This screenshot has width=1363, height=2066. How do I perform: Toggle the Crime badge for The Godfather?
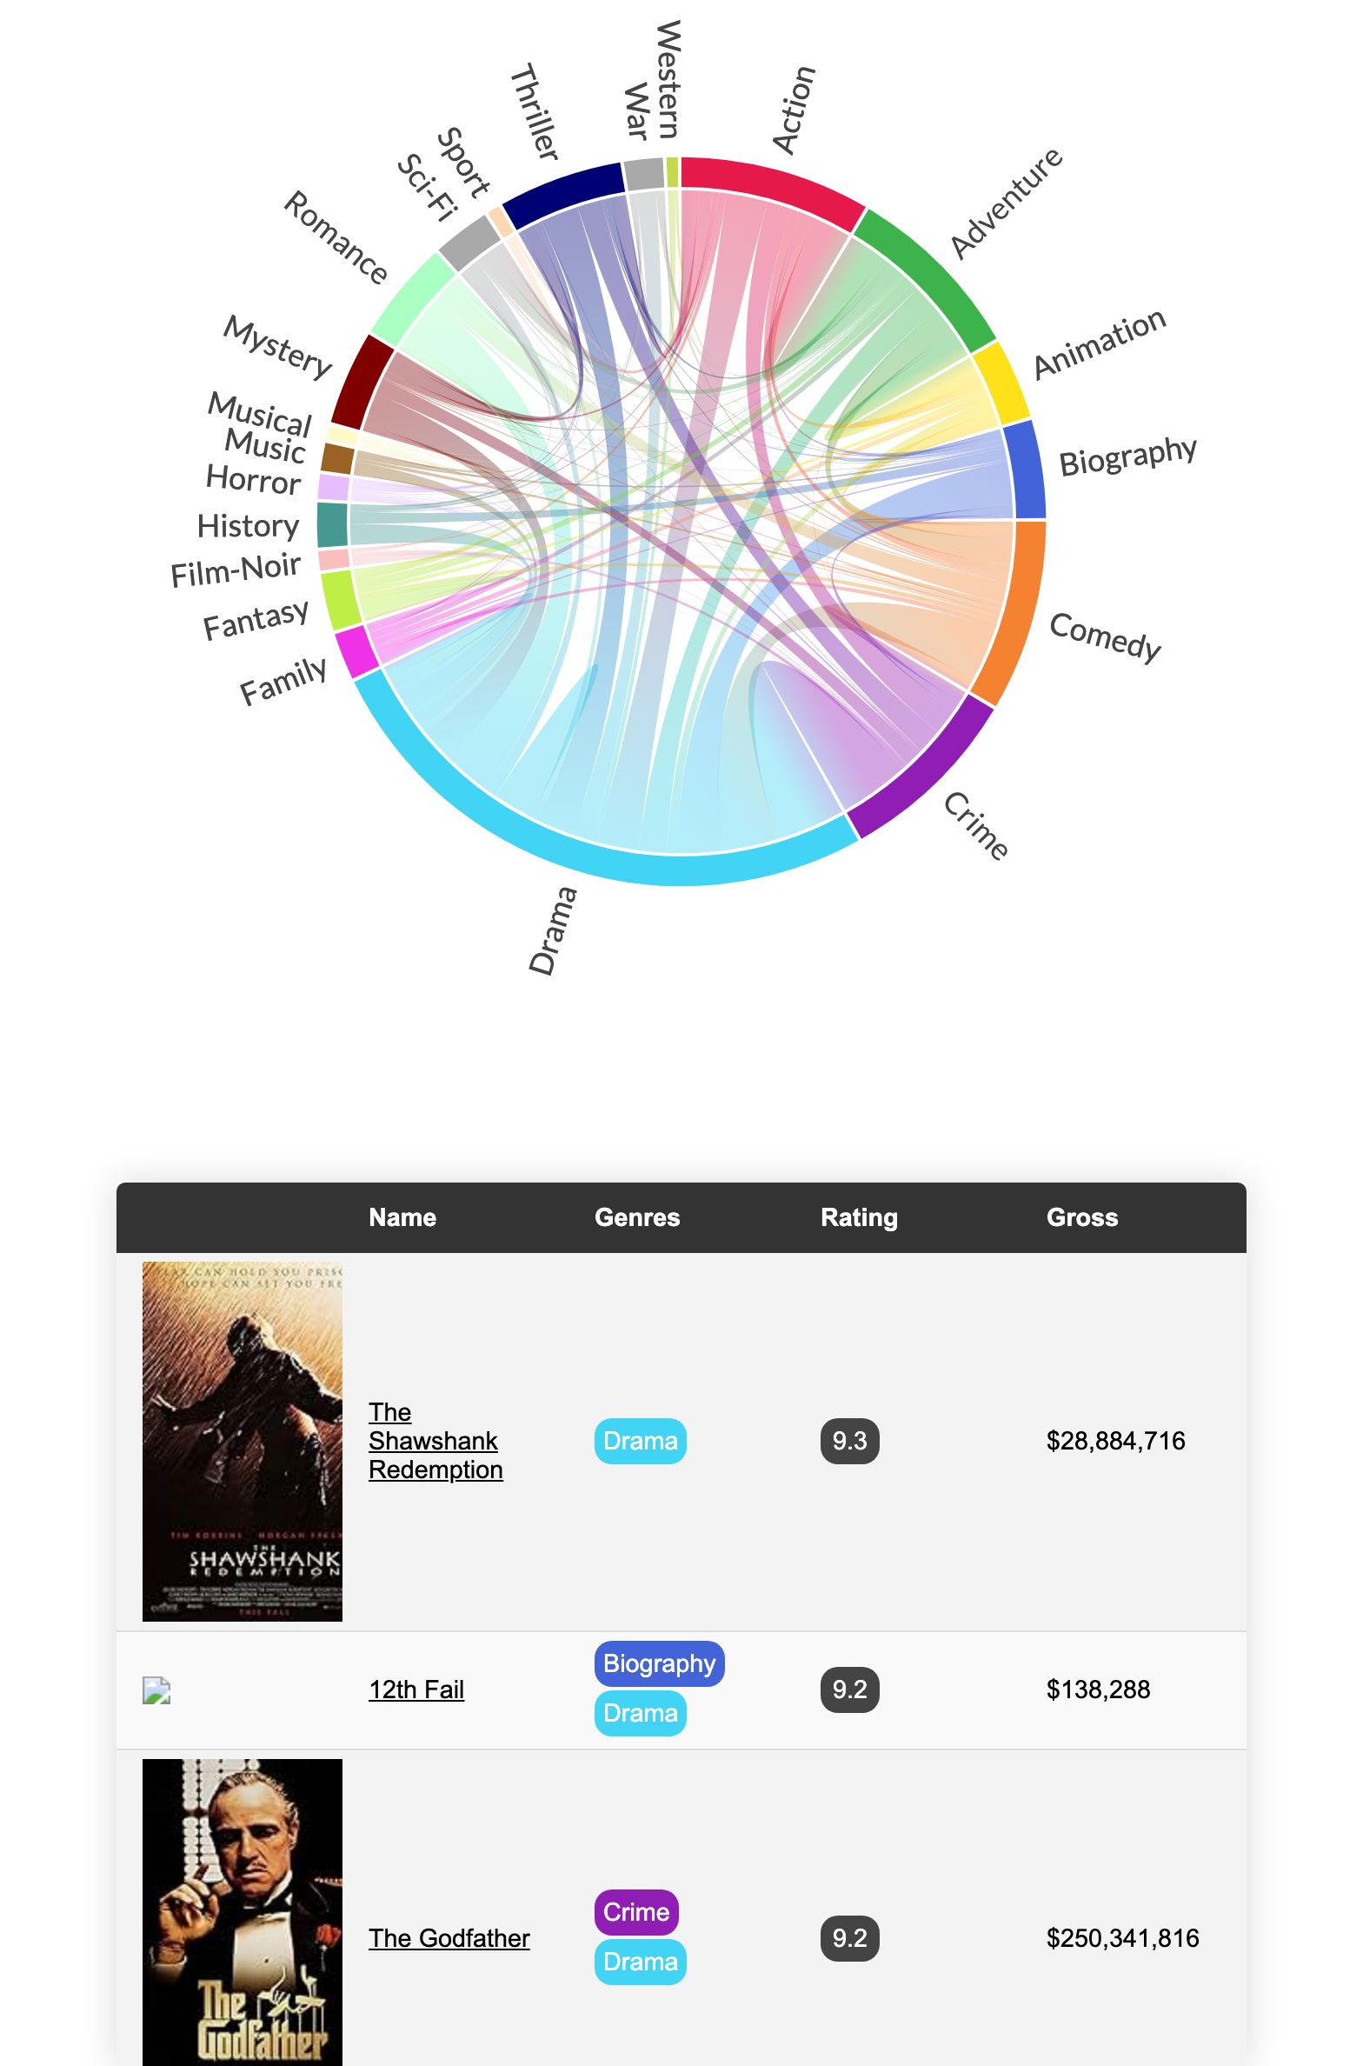[x=635, y=1912]
